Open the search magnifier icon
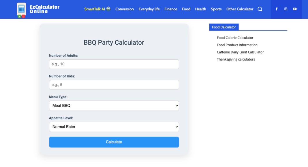 260,9
